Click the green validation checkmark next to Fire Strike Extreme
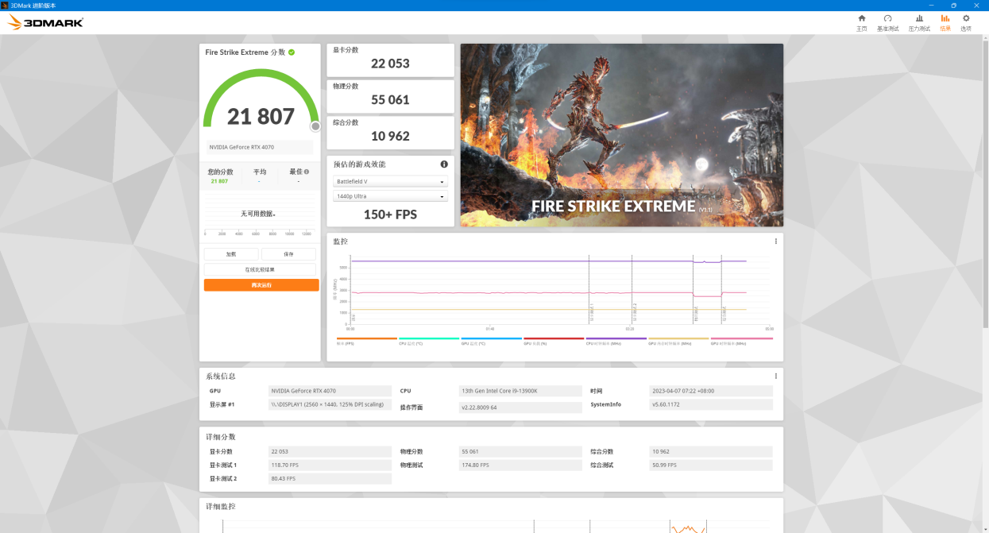 [292, 52]
